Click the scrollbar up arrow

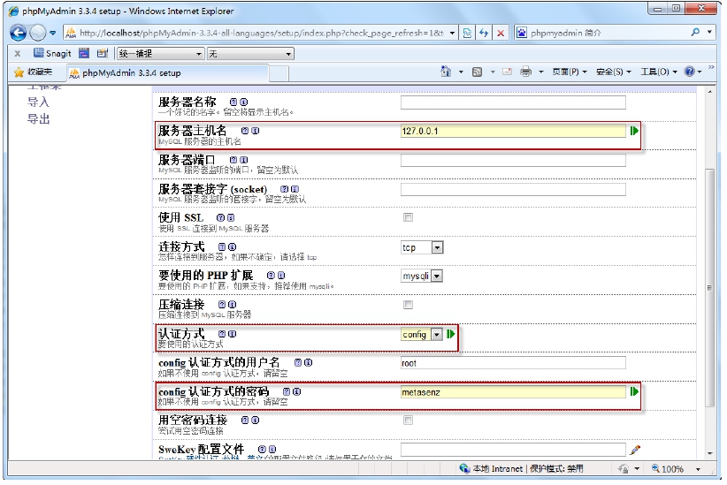point(710,92)
